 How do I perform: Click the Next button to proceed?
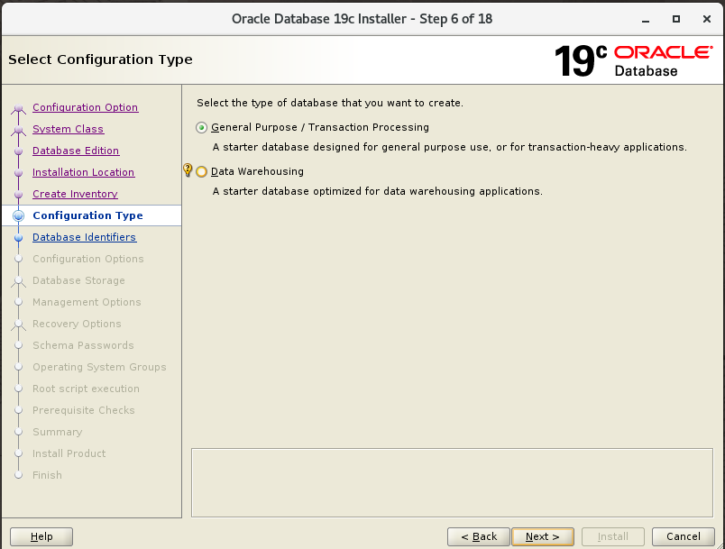pyautogui.click(x=542, y=535)
